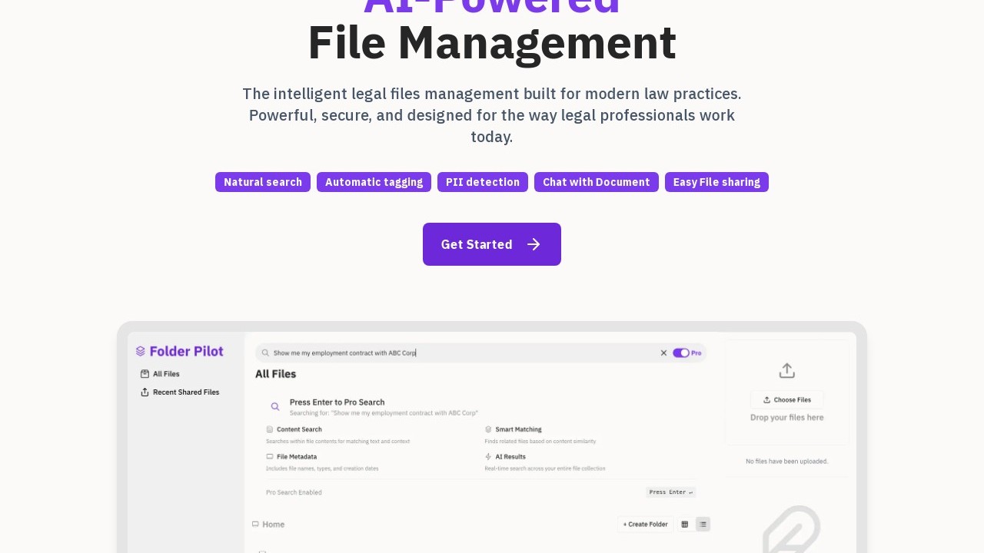Click the Create Folder button
This screenshot has height=553, width=984.
point(645,525)
